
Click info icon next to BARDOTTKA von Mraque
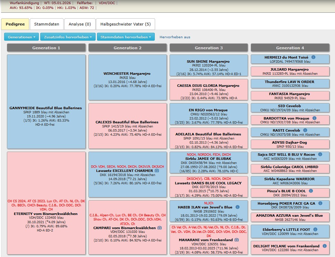click(314, 118)
